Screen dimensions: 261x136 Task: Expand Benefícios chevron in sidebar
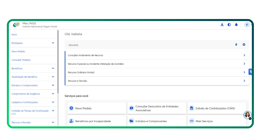click(x=53, y=68)
